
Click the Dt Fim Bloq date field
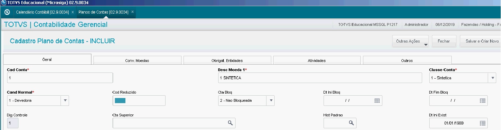pos(459,101)
